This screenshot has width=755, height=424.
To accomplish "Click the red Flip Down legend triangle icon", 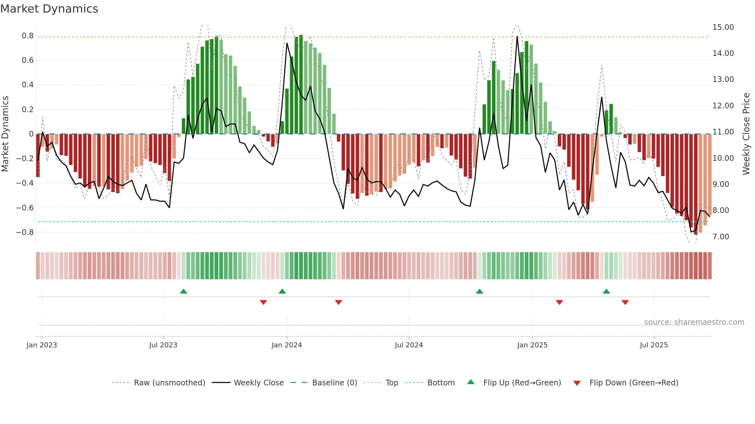I will click(577, 383).
